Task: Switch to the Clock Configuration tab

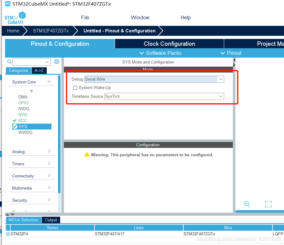Action: tap(169, 44)
